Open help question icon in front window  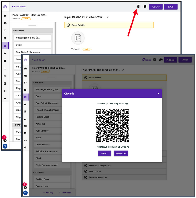click(x=25, y=188)
